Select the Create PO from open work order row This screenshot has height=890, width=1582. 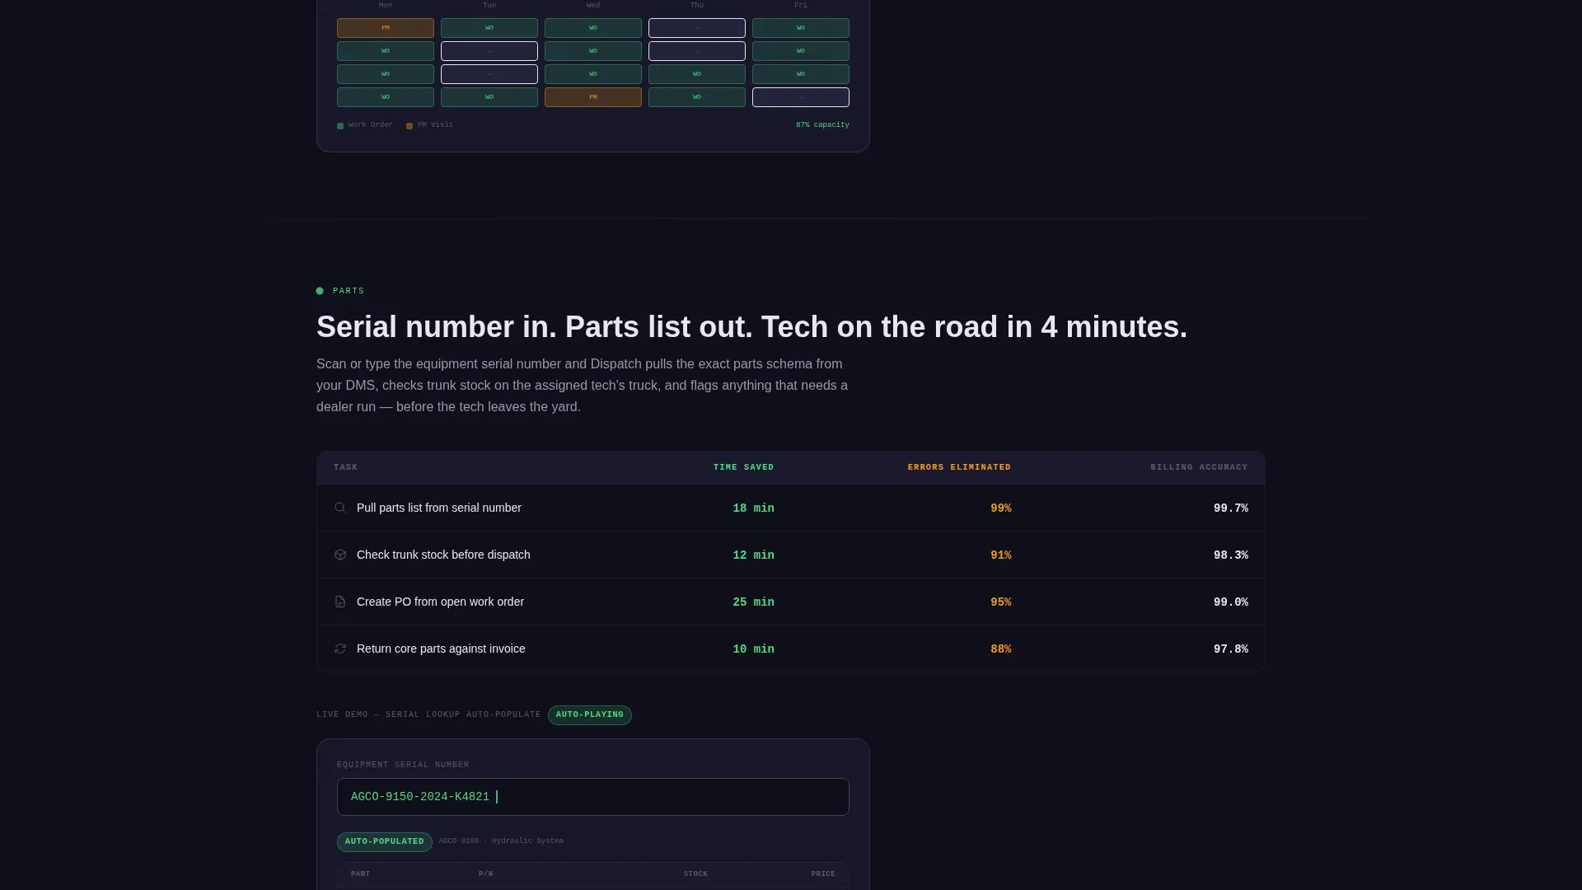point(791,602)
